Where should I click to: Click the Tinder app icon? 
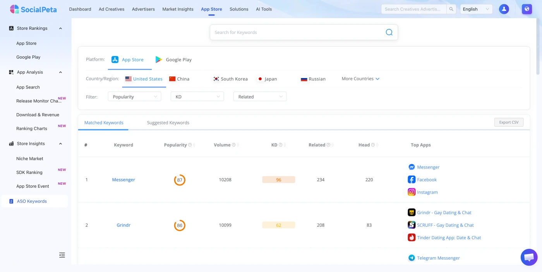(x=412, y=238)
